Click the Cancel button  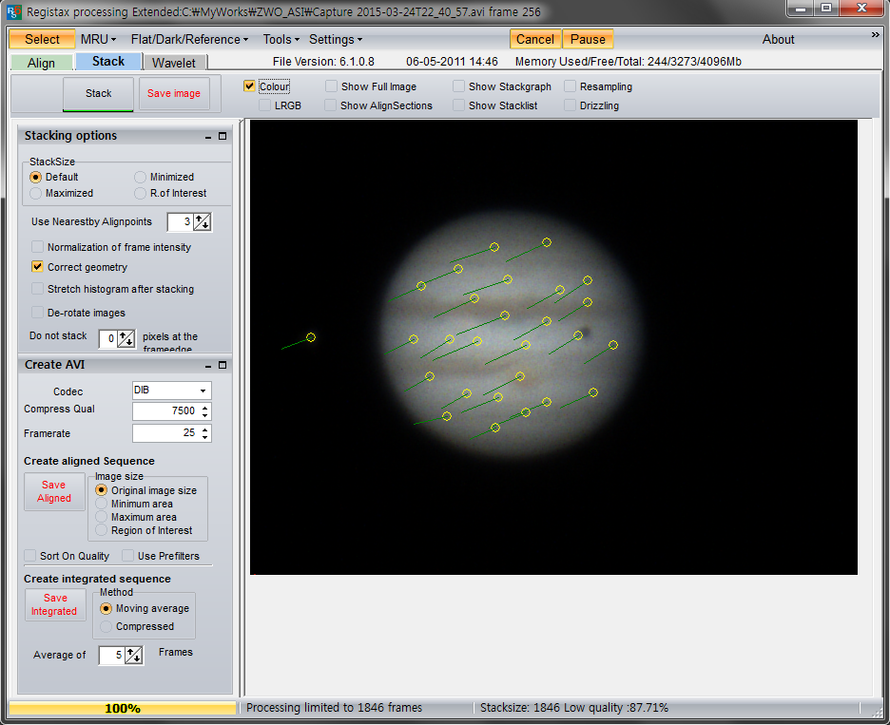[x=535, y=39]
